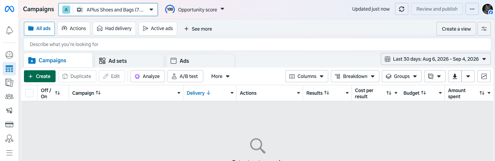Select the All ads view
This screenshot has width=495, height=161.
coord(39,29)
